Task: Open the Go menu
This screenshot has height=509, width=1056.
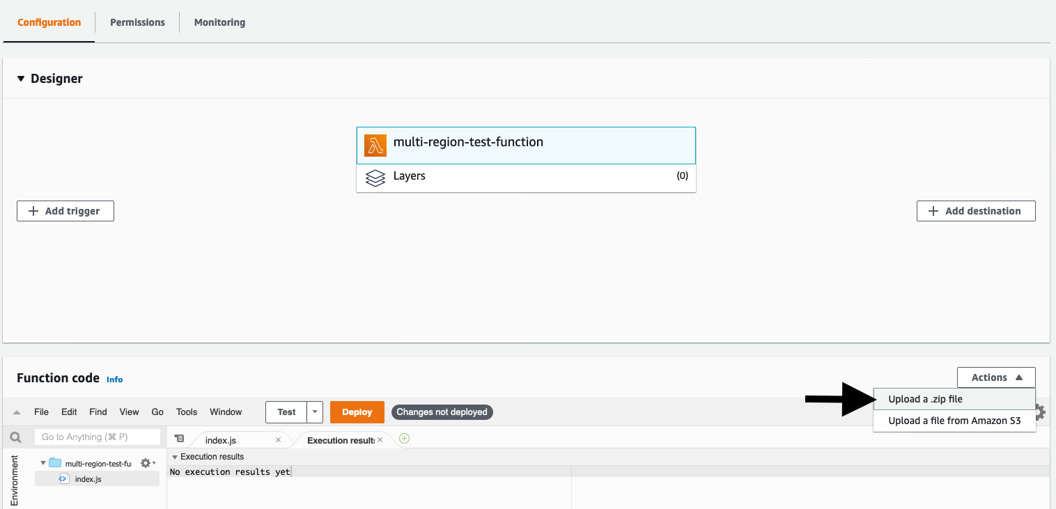Action: point(157,412)
